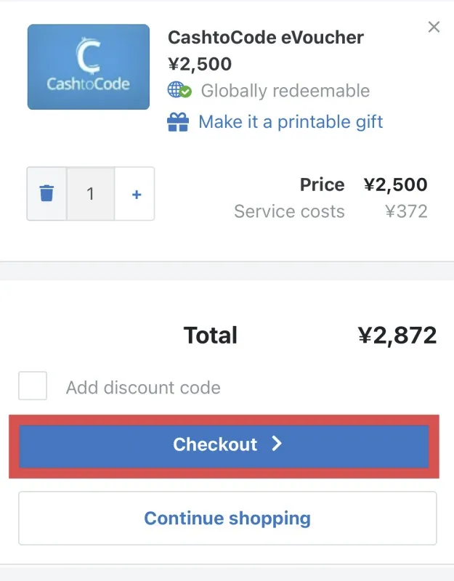
Task: Click the ¥2,500 price under the title
Action: [200, 64]
